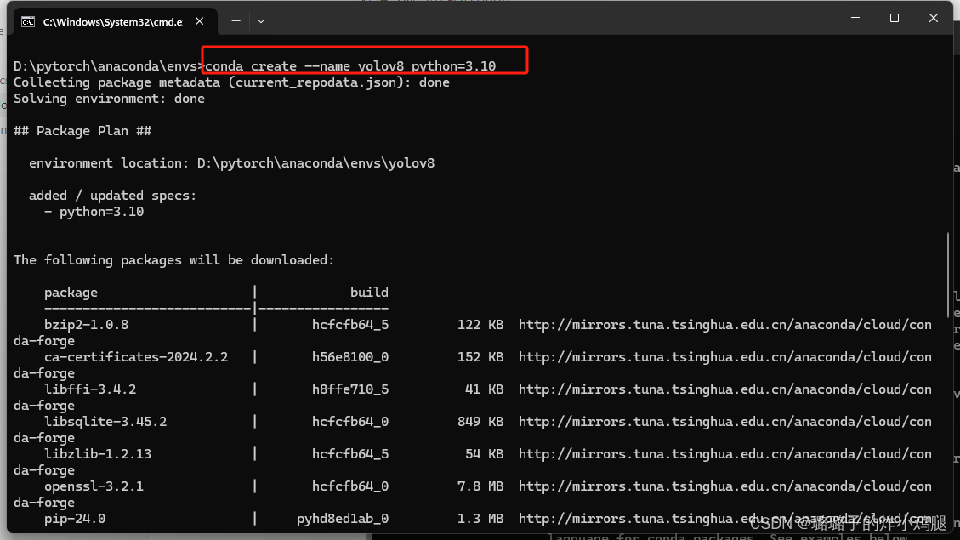Click the 'Collecting package metadata' line

(231, 82)
